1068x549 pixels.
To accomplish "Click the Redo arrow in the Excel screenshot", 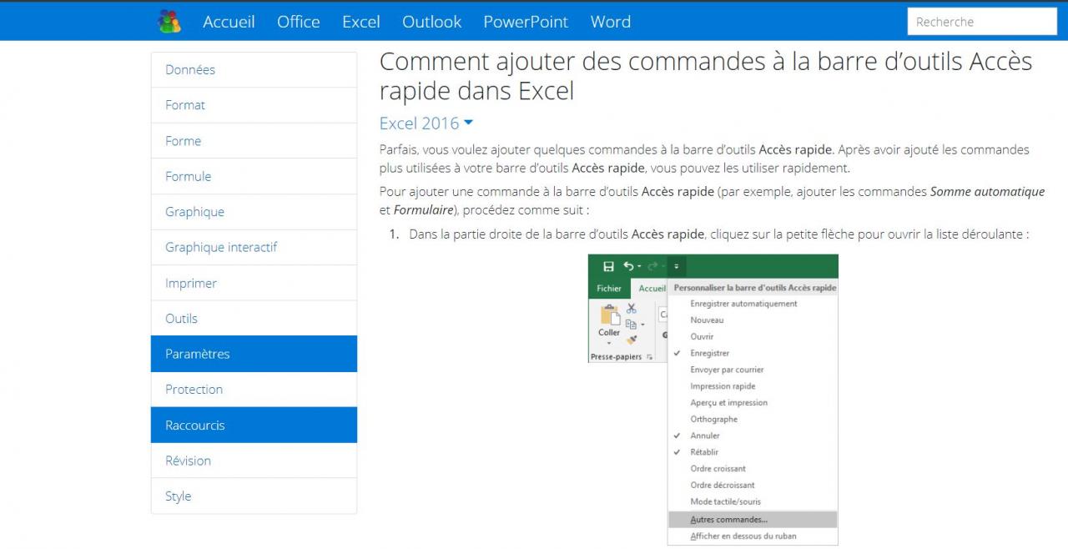I will (652, 266).
